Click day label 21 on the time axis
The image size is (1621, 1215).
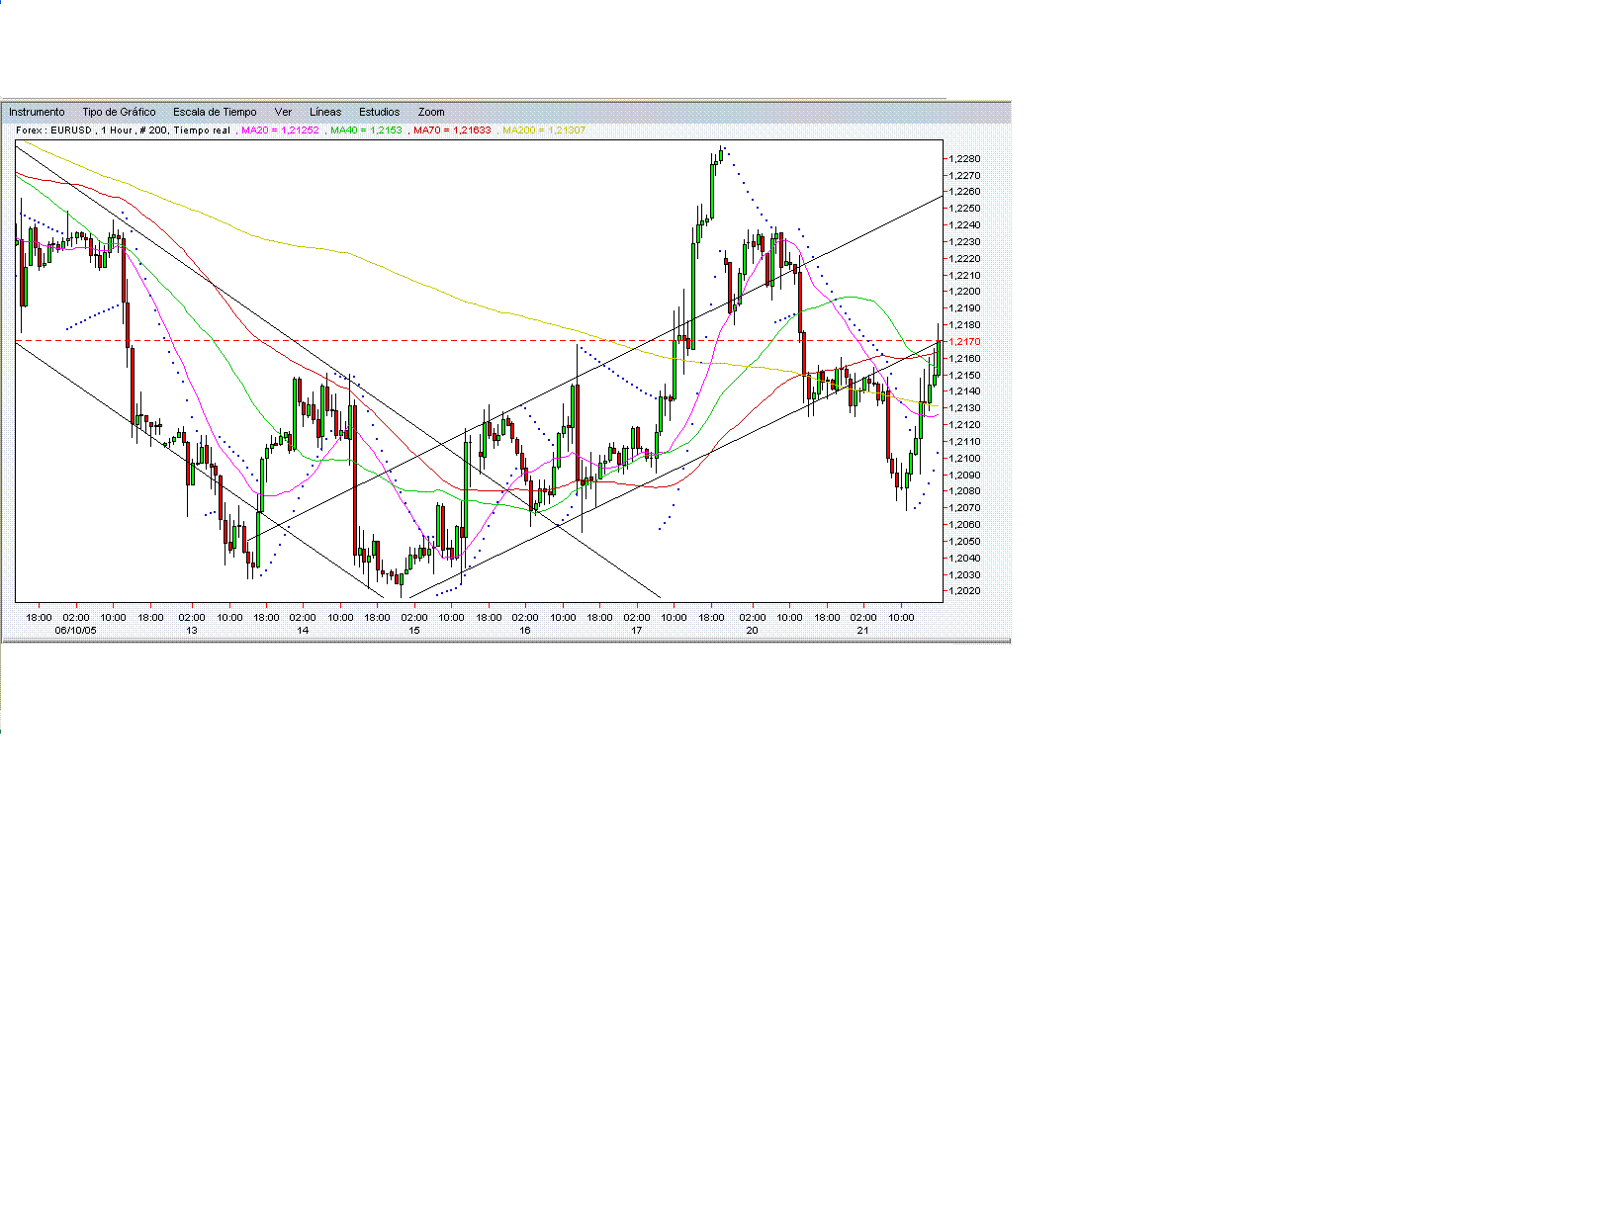pos(863,631)
